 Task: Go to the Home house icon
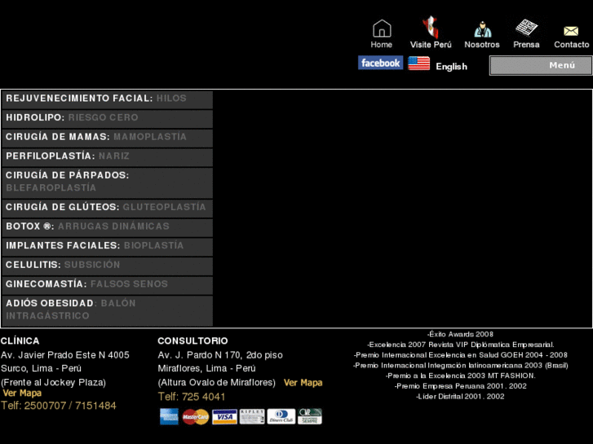tap(382, 29)
